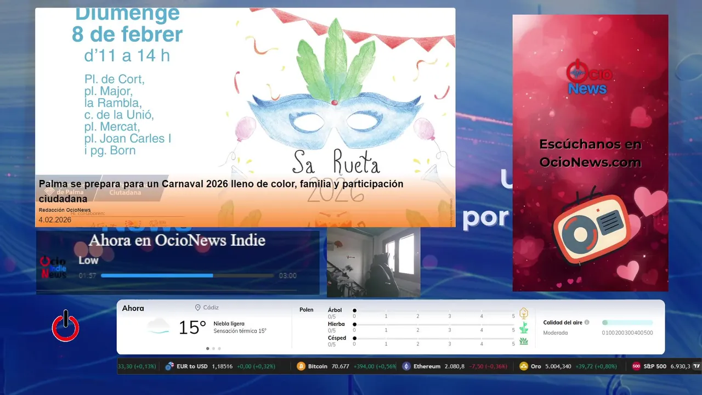Click the webcam feed thumbnail
702x395 pixels.
point(373,262)
